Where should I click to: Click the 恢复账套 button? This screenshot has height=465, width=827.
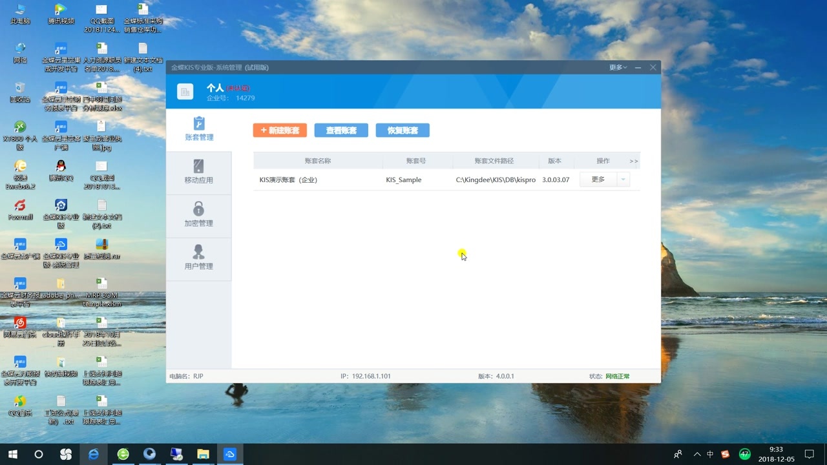click(403, 130)
